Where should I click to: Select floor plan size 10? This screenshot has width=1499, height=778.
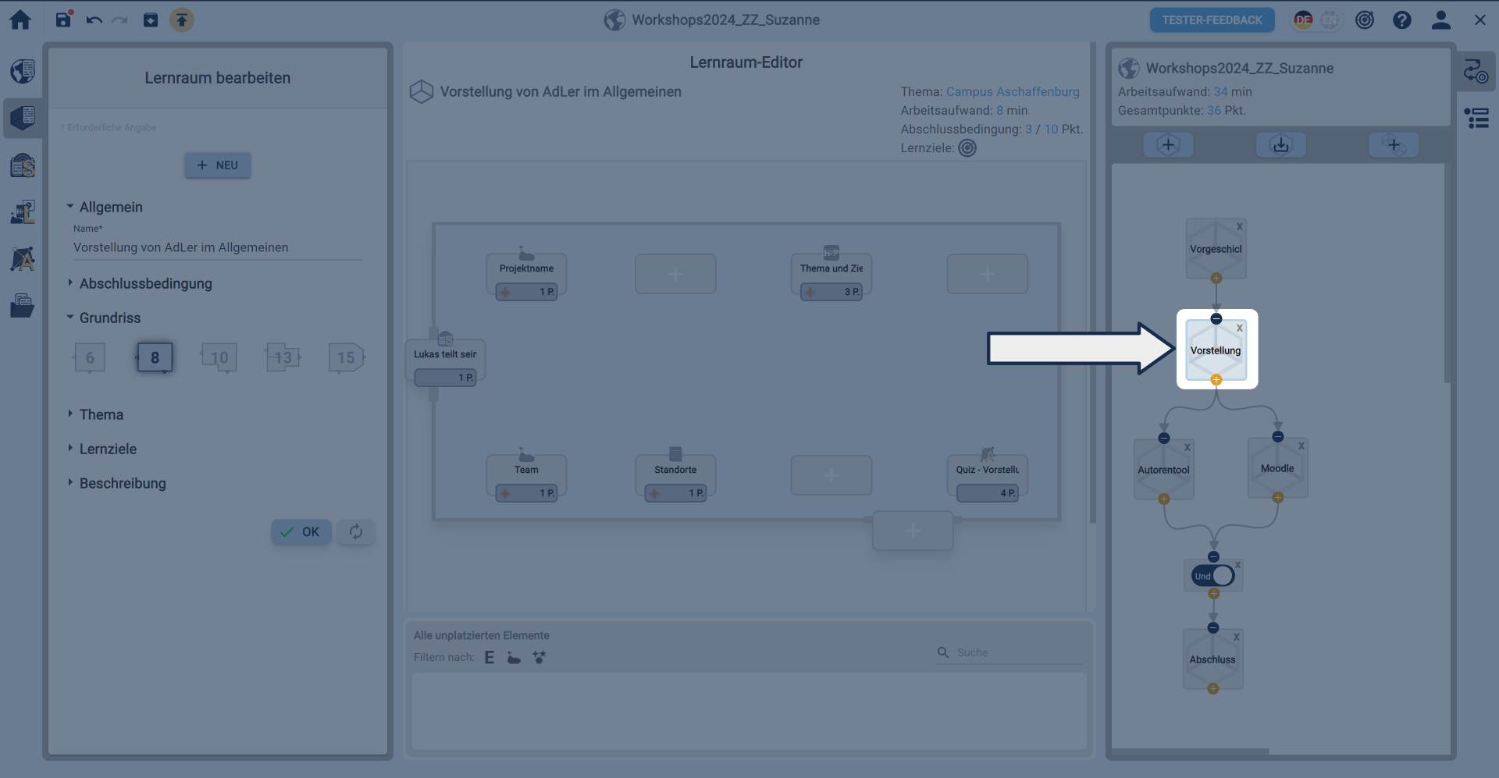tap(219, 358)
